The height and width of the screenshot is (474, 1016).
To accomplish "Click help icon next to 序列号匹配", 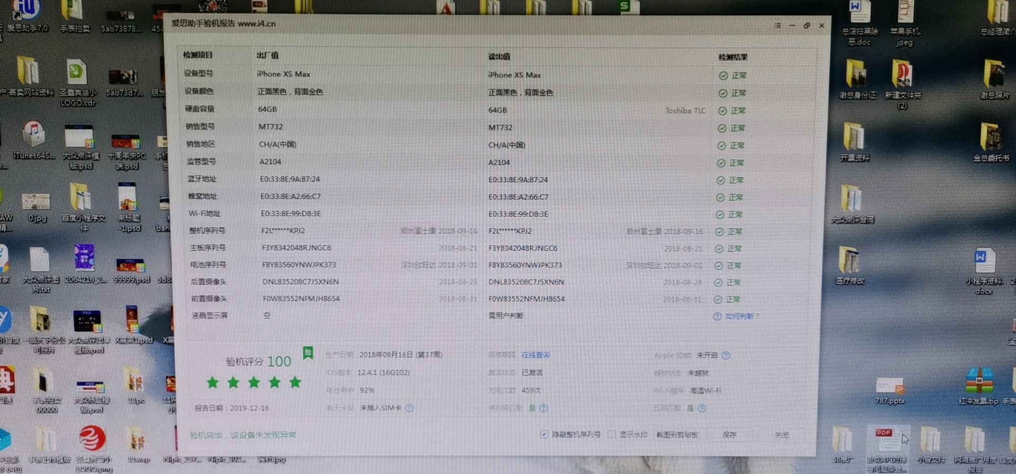I will tap(543, 408).
